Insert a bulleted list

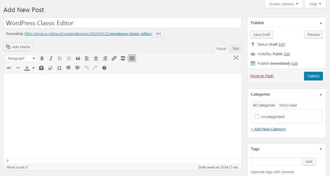[60, 59]
